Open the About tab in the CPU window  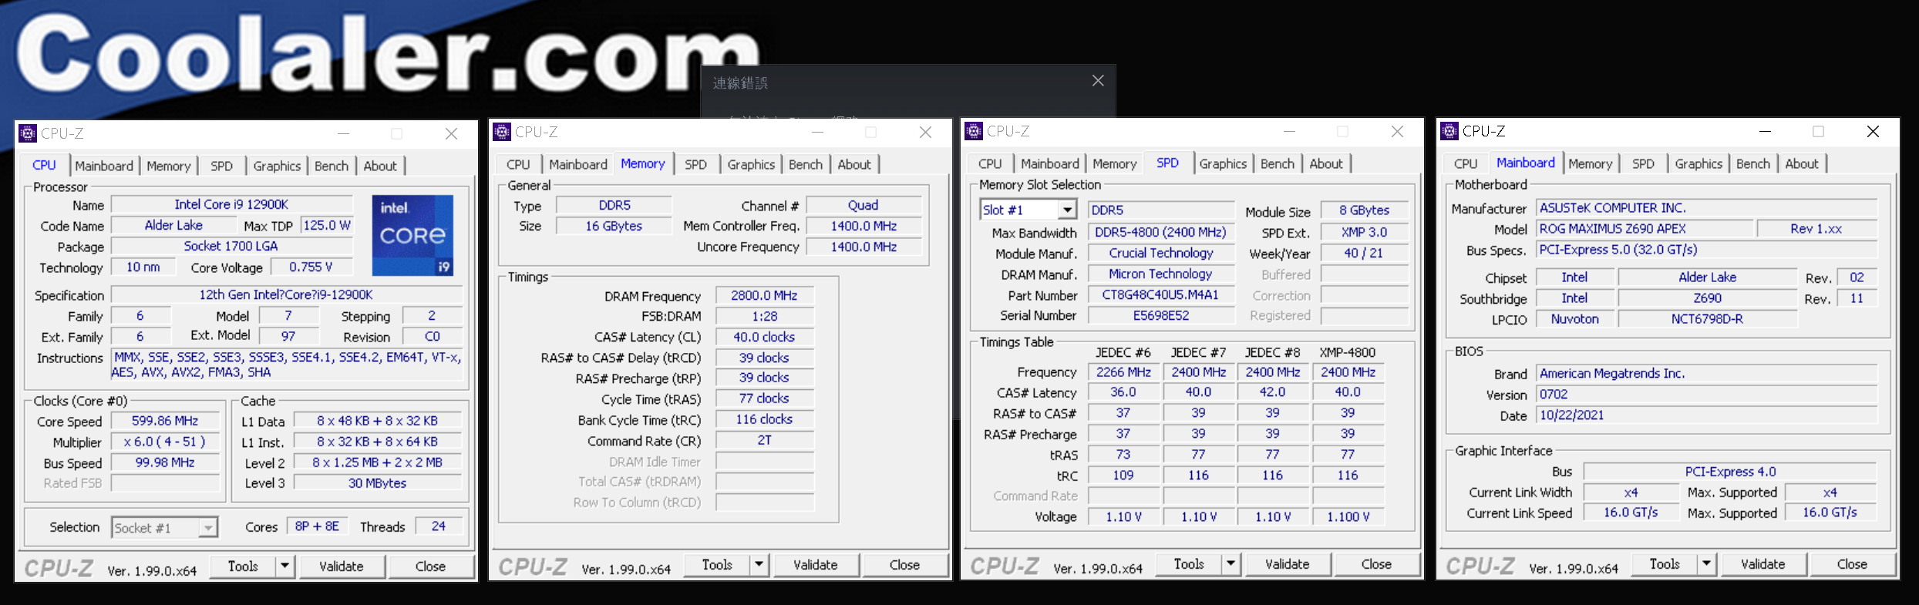coord(380,166)
